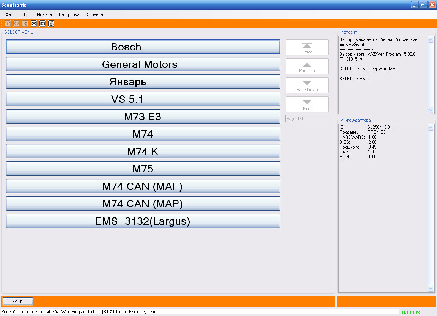Screen dimensions: 437x316
Task: Click the adapter ID value Sc250413-04
Action: (x=380, y=127)
